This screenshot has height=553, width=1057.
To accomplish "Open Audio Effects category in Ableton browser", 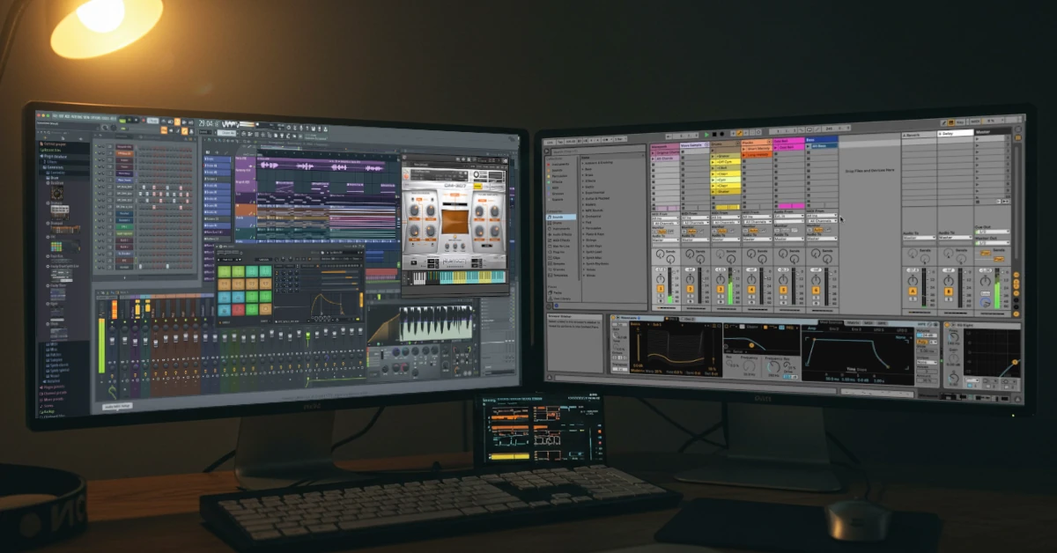I will pyautogui.click(x=562, y=234).
